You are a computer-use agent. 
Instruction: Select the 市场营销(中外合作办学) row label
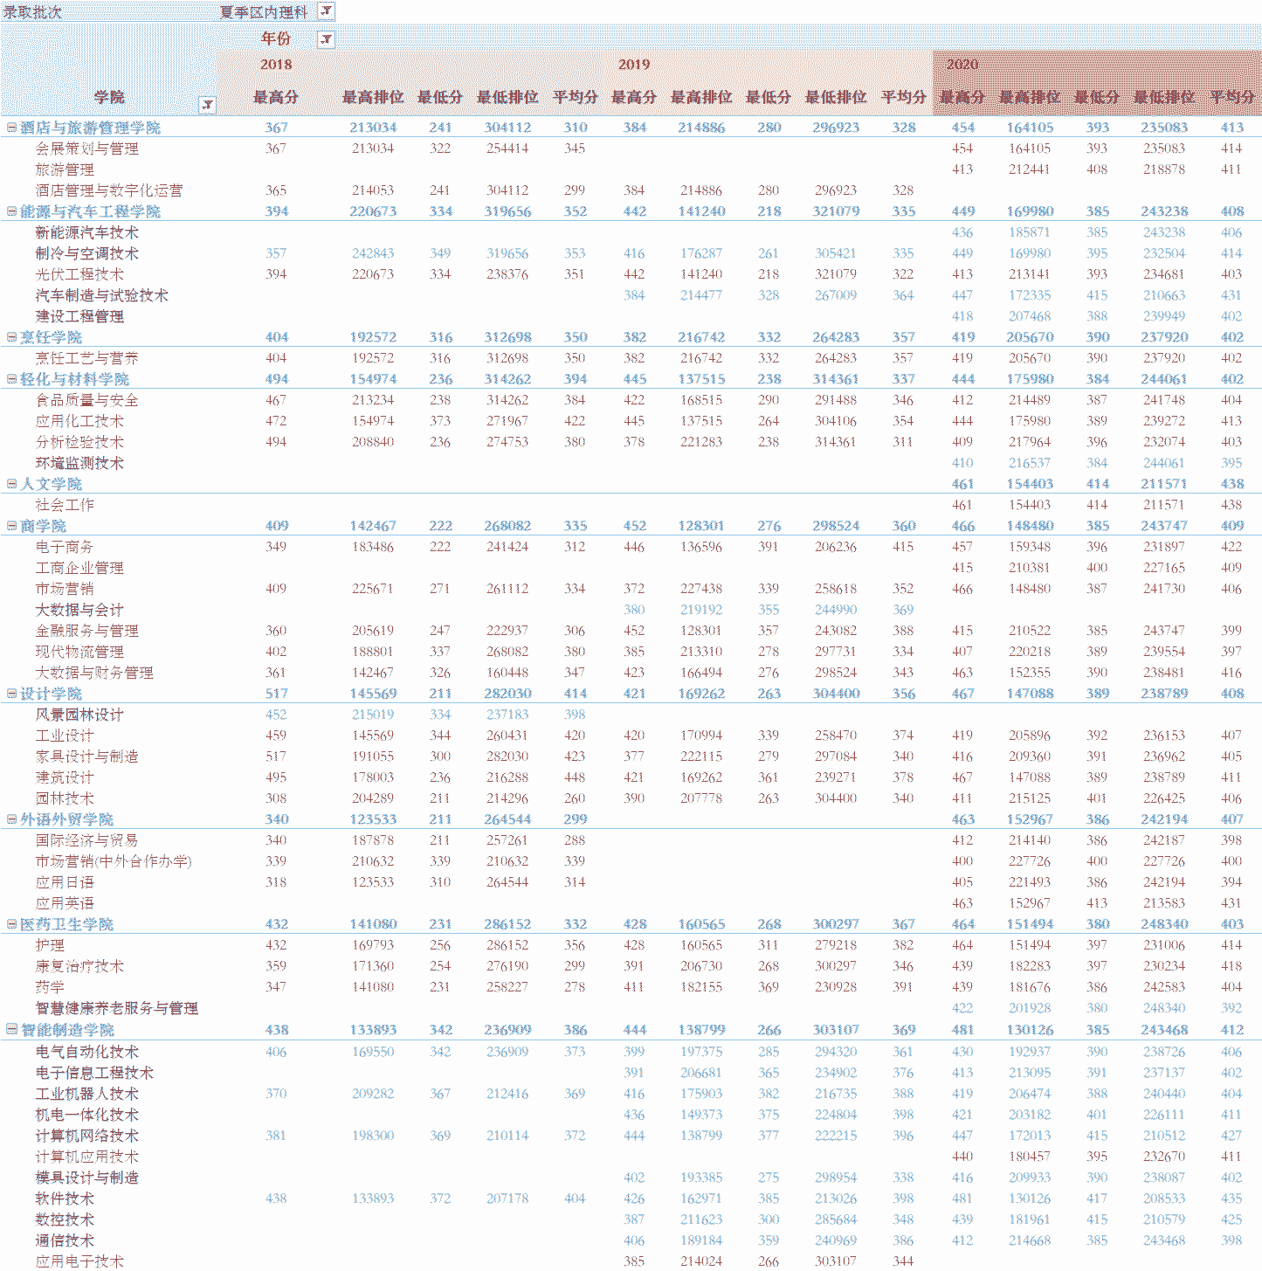tap(114, 861)
